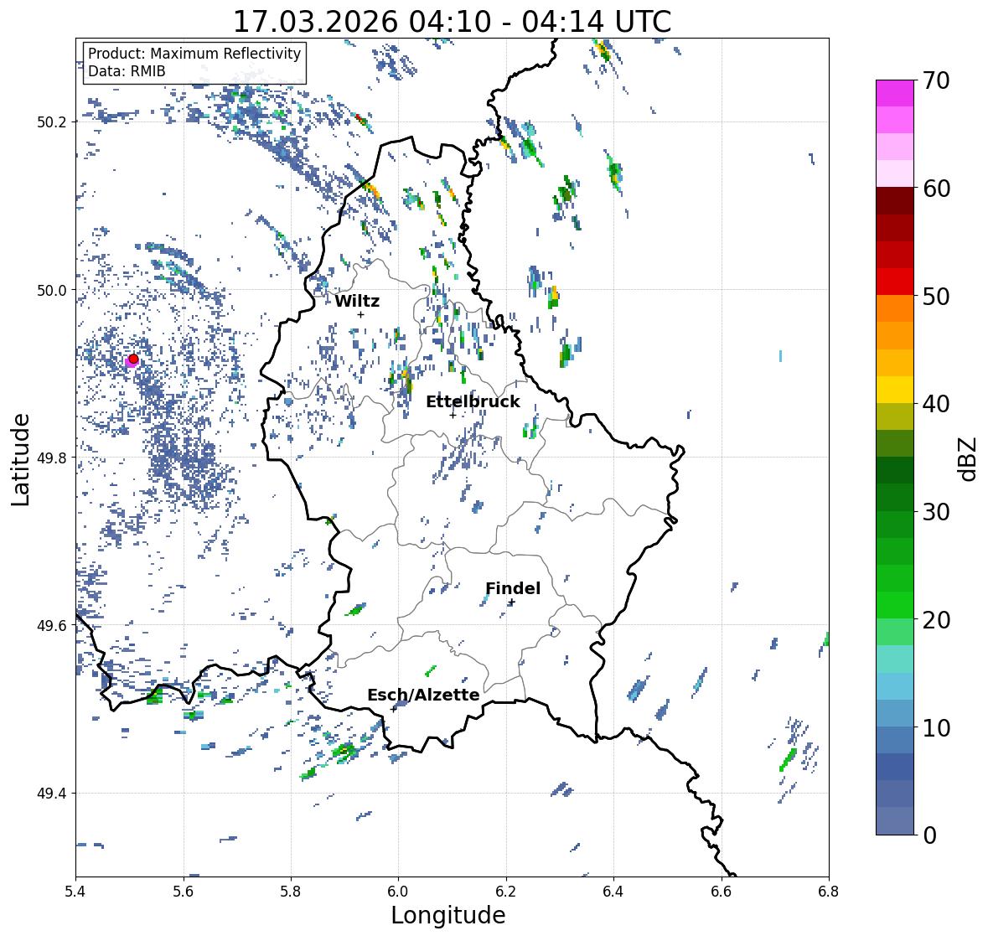
Task: Click the plus marker under Ettelbruck
Action: pos(453,415)
